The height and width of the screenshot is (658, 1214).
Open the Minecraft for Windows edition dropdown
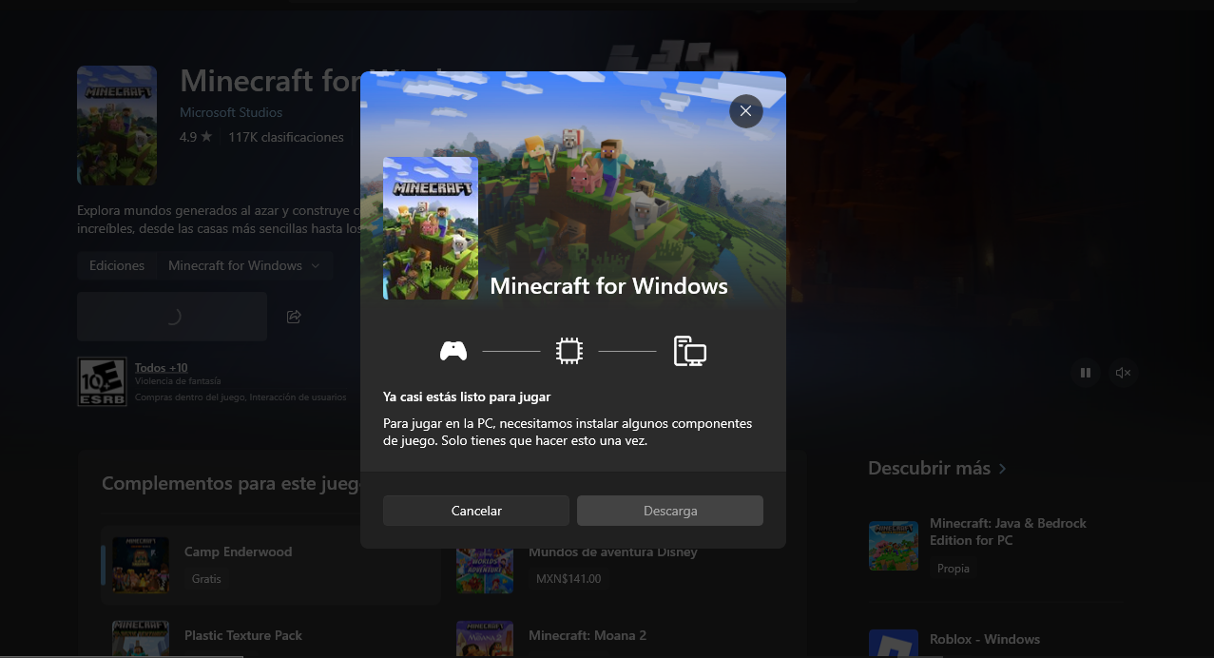[x=244, y=265]
